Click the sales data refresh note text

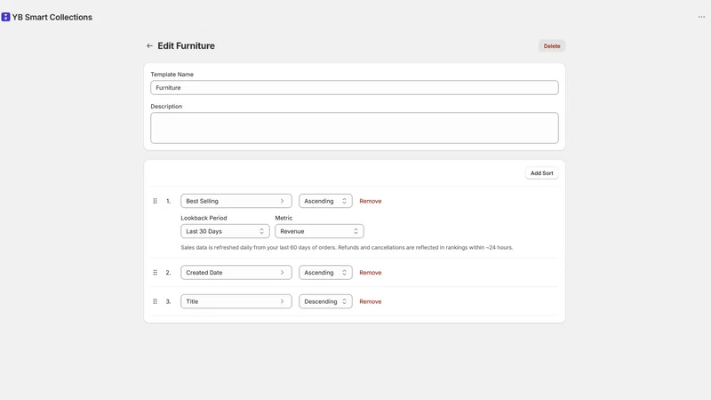347,248
